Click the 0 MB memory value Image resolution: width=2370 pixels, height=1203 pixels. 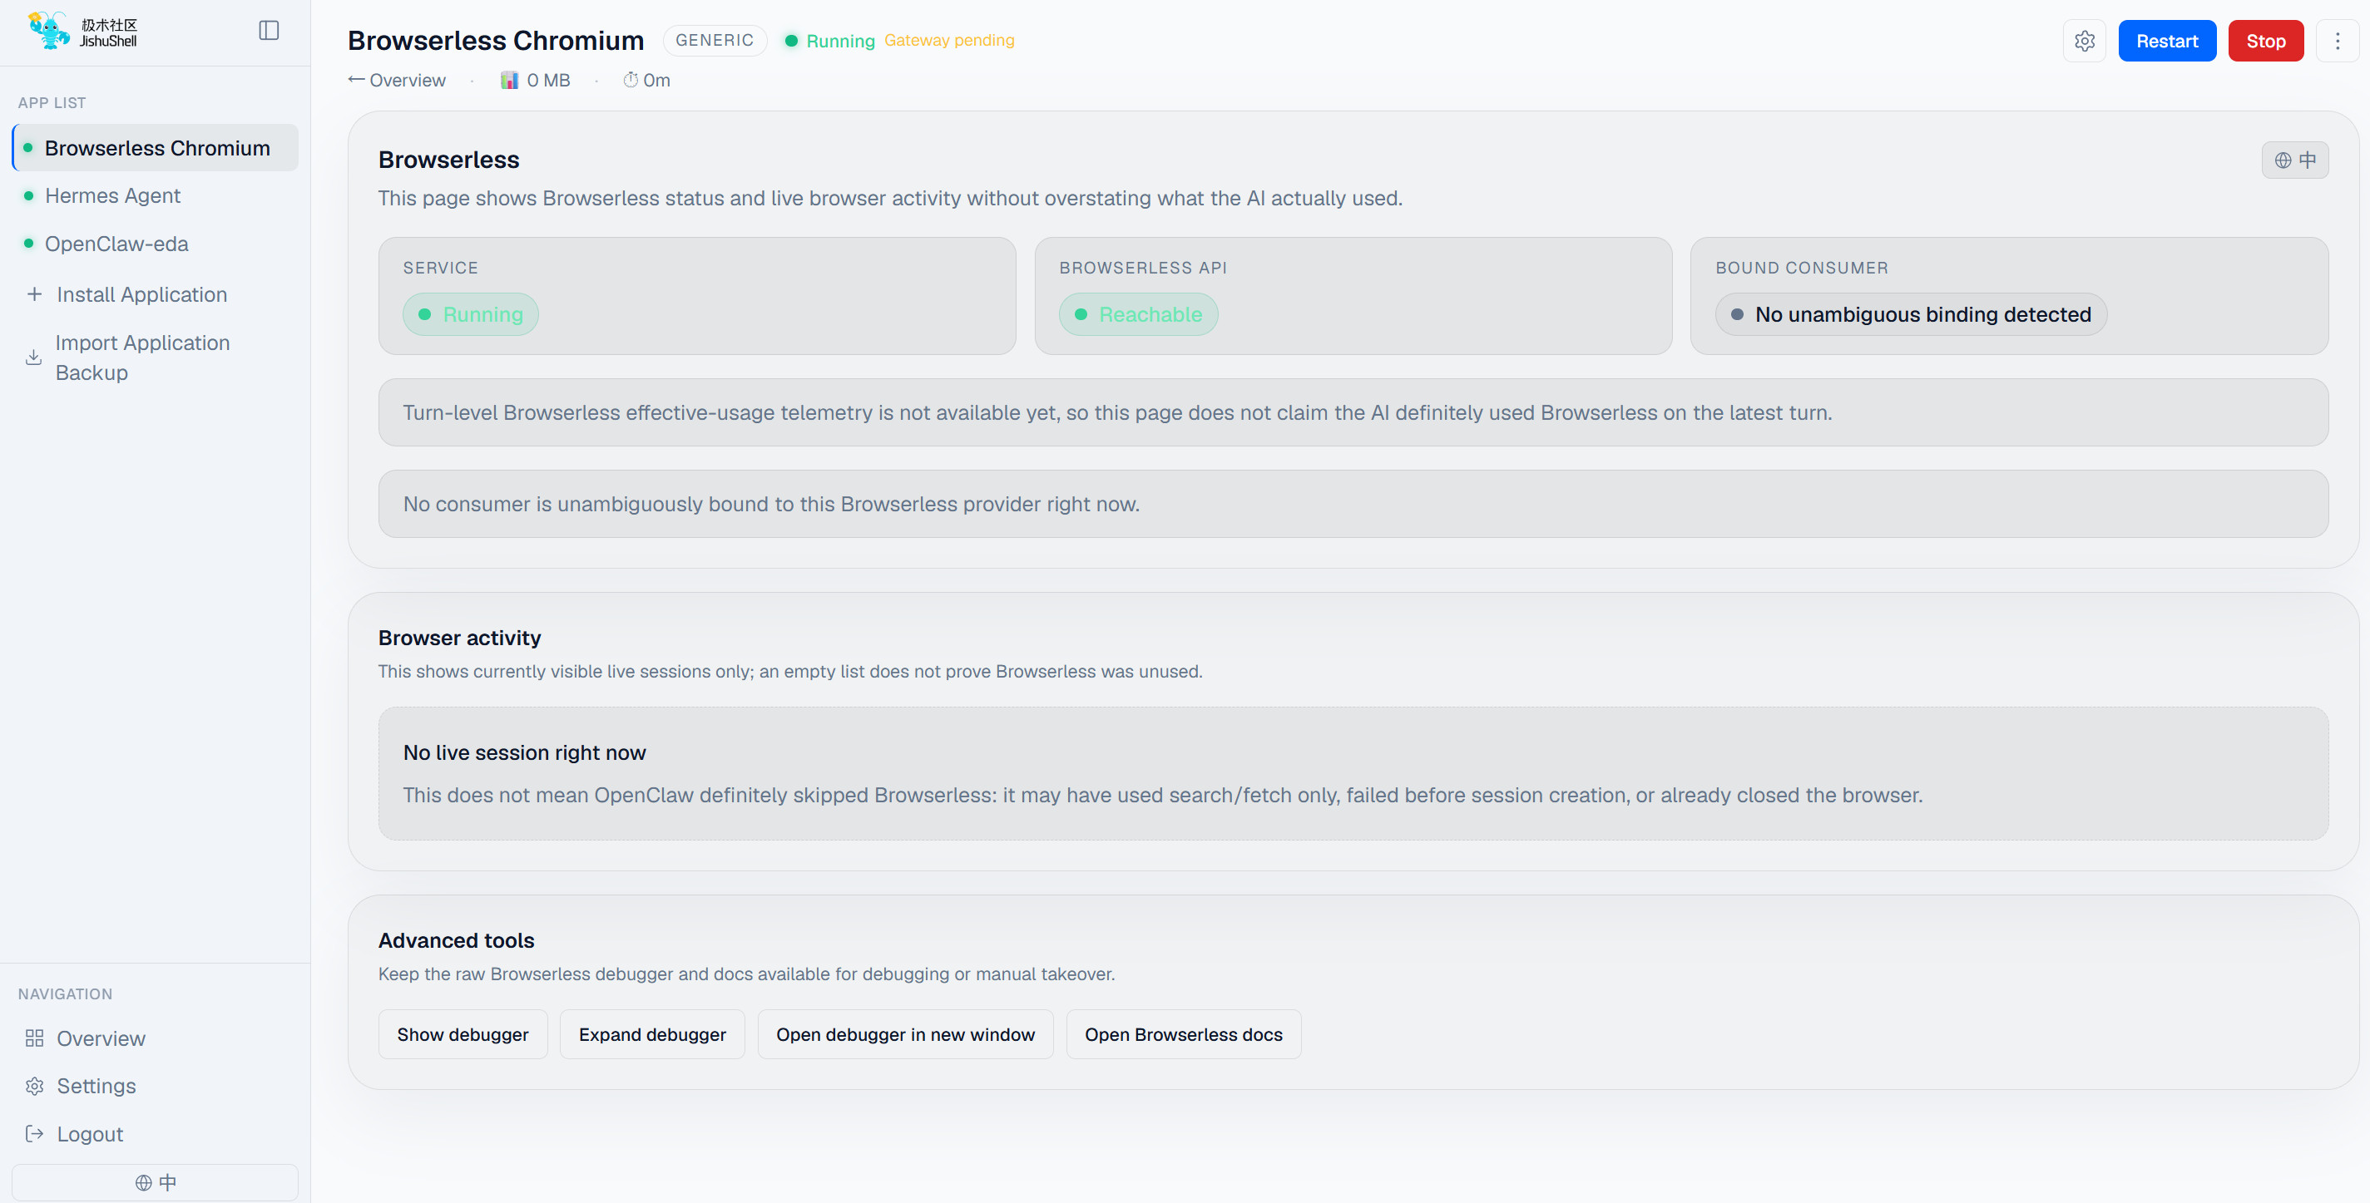[548, 80]
